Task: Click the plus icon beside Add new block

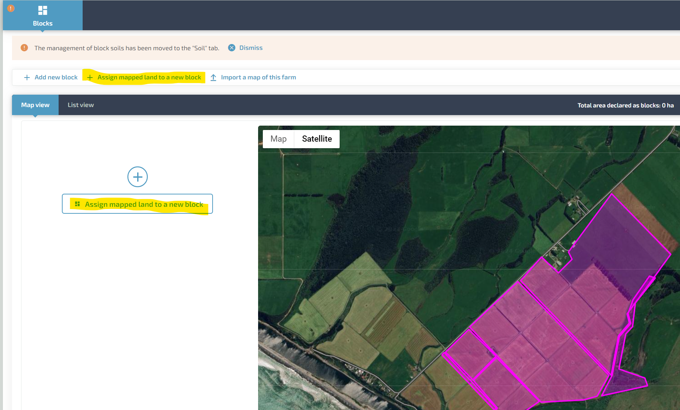Action: pyautogui.click(x=27, y=78)
